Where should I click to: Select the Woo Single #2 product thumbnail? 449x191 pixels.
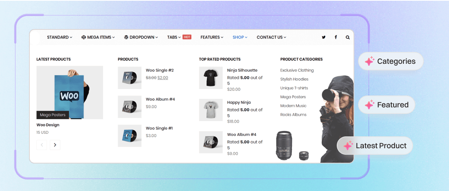(130, 78)
